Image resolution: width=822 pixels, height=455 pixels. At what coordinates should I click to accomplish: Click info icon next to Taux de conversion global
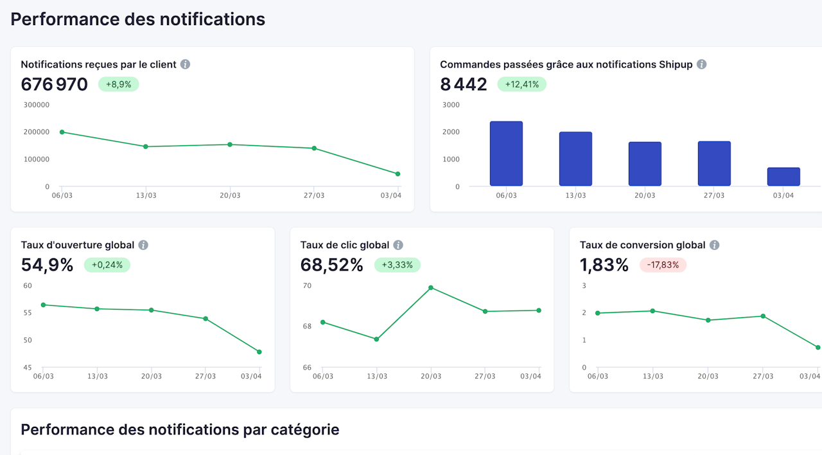[714, 245]
